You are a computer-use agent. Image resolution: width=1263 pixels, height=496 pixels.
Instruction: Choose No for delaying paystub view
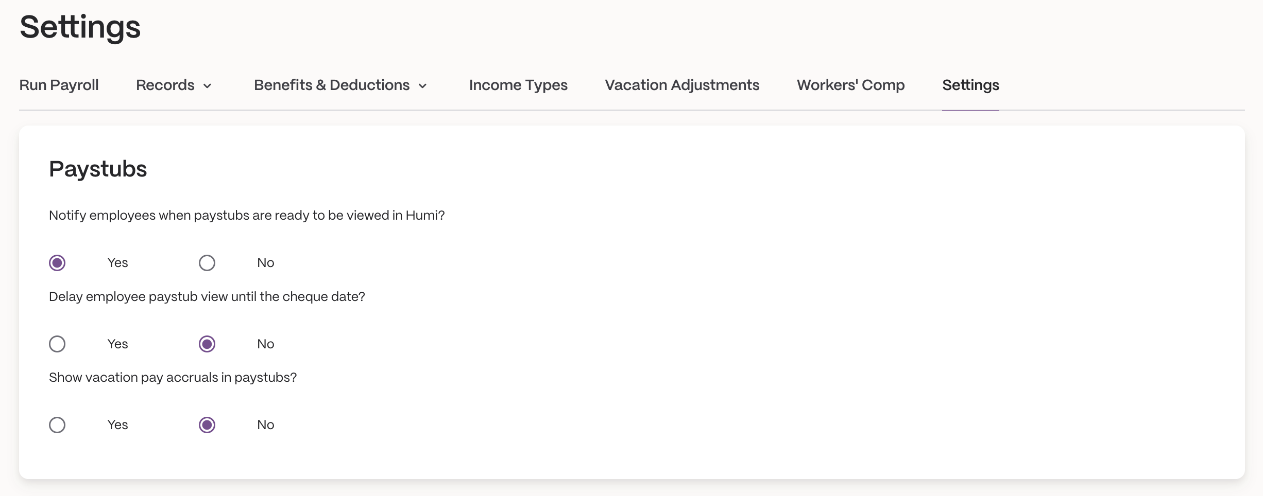pyautogui.click(x=207, y=344)
